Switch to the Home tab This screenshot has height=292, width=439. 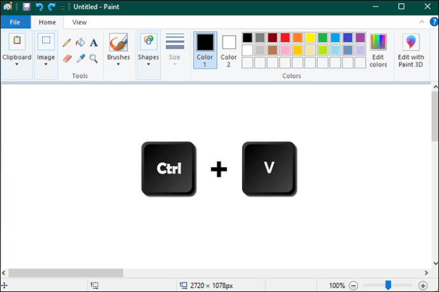[47, 22]
